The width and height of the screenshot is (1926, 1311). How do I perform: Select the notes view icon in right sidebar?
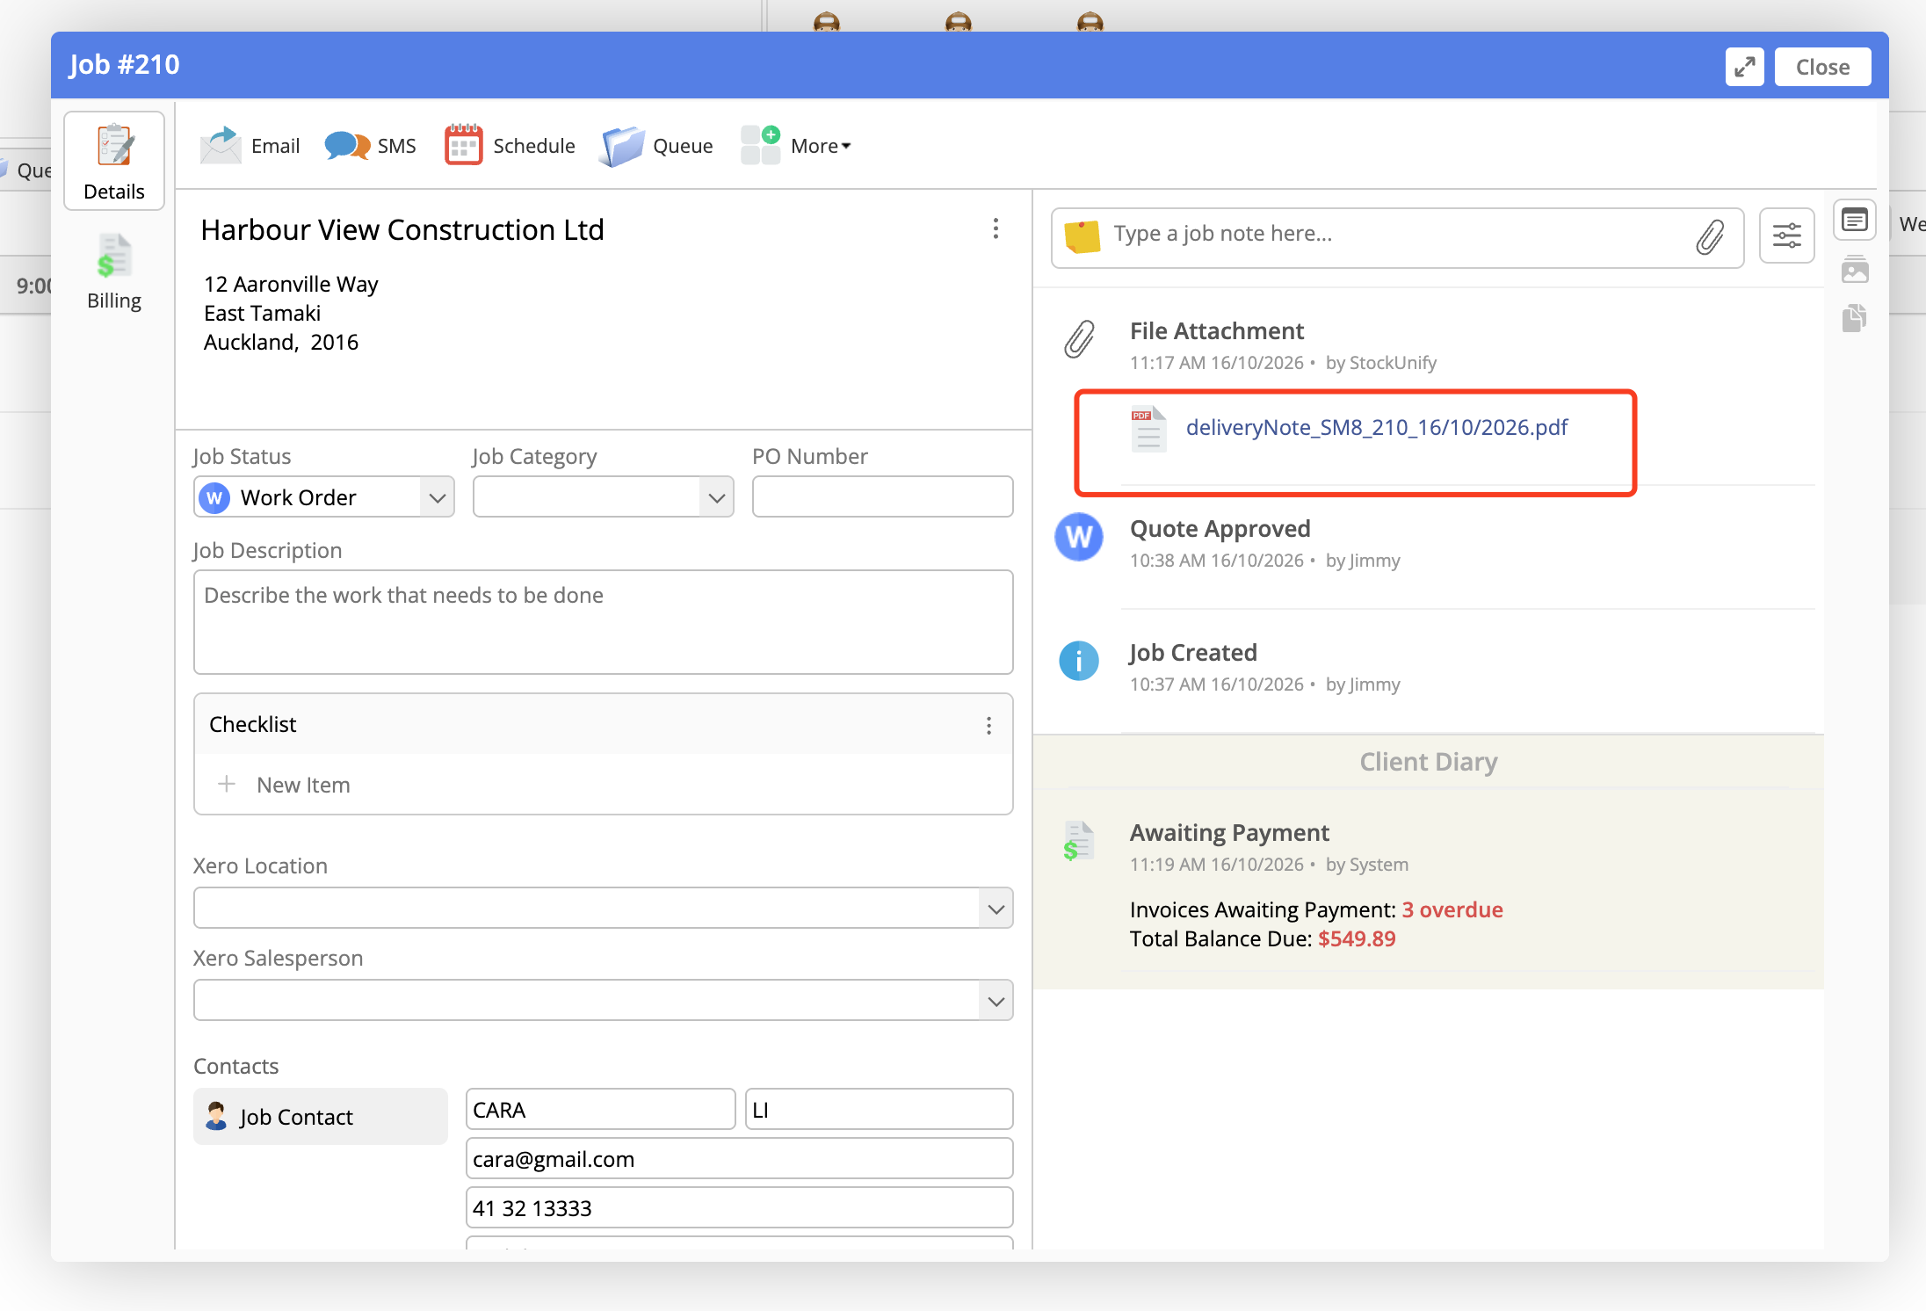[x=1855, y=220]
